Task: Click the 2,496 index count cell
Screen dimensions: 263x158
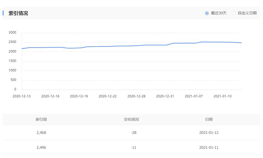Action: 41,147
